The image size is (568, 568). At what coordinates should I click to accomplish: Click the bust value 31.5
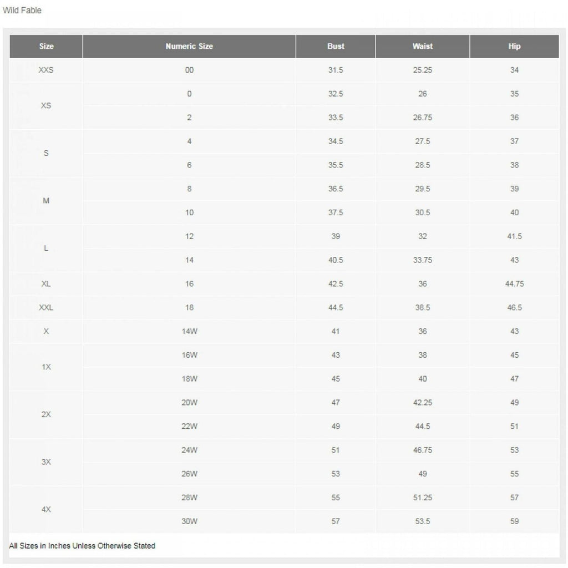(x=336, y=70)
